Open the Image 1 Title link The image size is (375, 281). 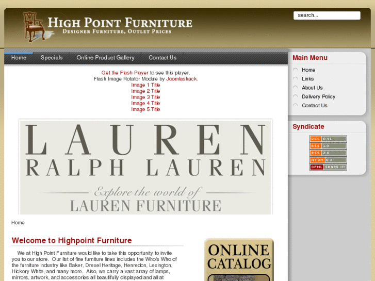pyautogui.click(x=145, y=85)
